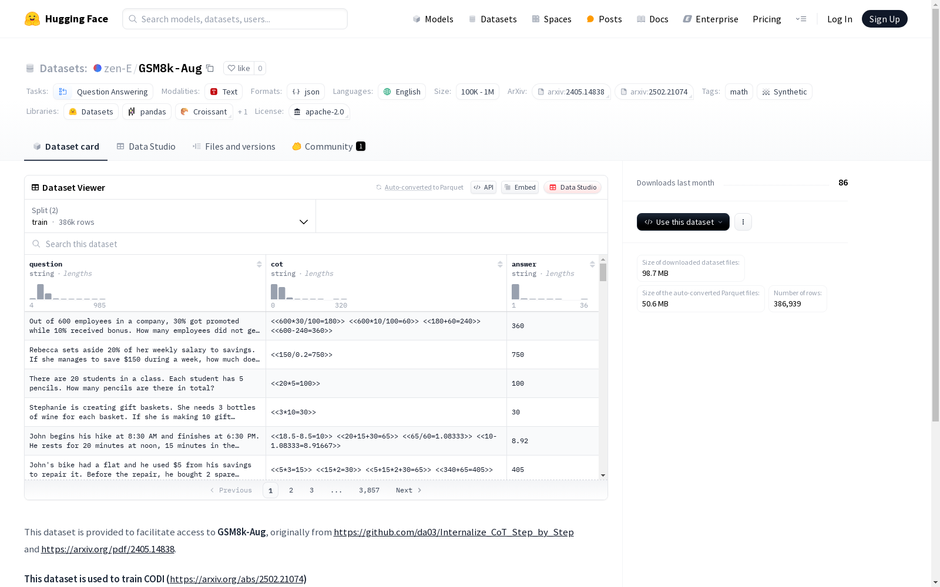The image size is (940, 587).
Task: Click the 100K - 1M size tag
Action: pyautogui.click(x=477, y=92)
